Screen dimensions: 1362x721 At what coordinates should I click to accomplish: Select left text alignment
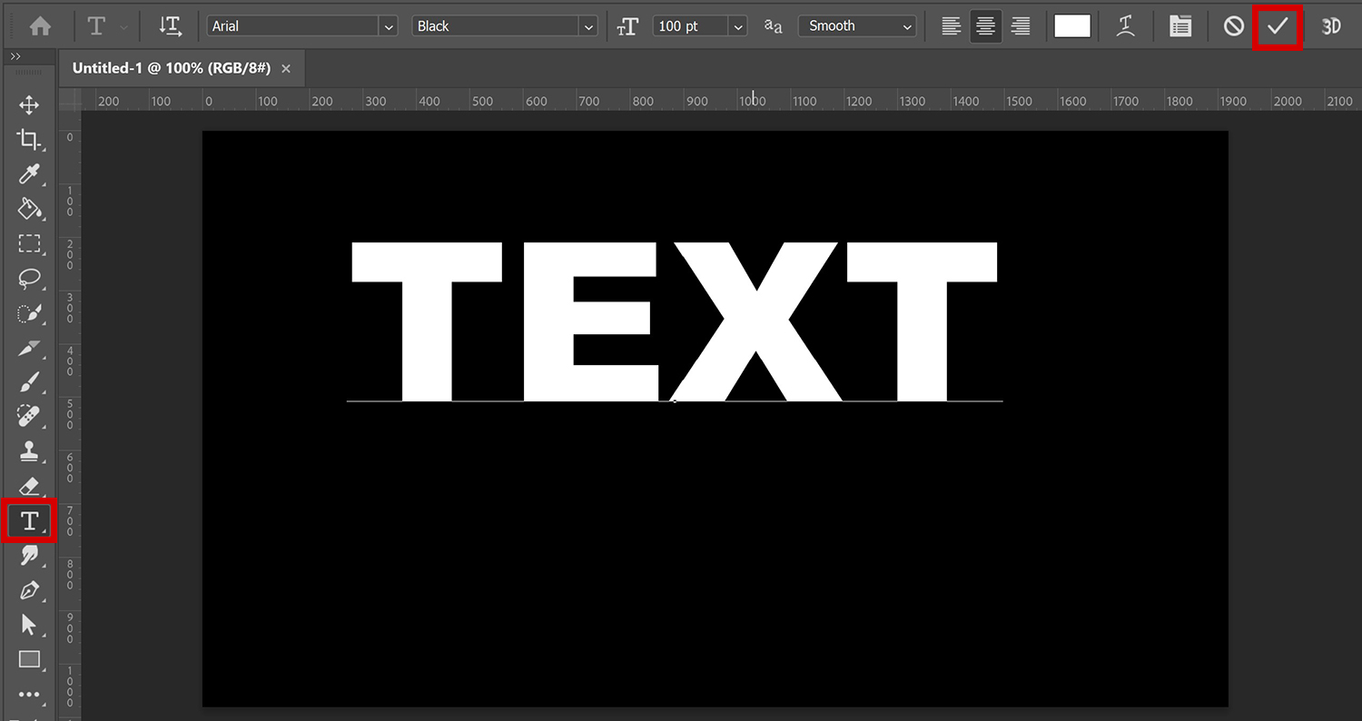[x=951, y=25]
